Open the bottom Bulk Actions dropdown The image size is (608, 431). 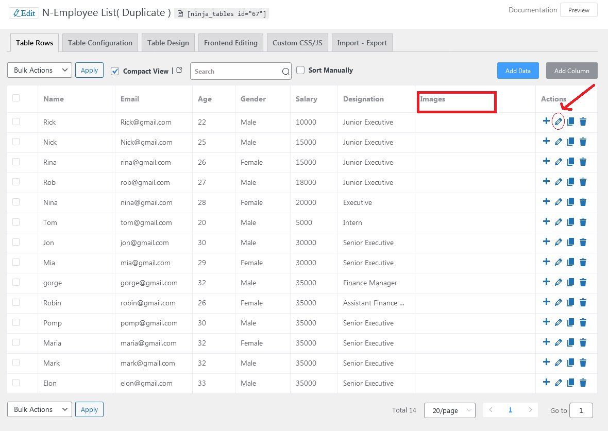40,409
